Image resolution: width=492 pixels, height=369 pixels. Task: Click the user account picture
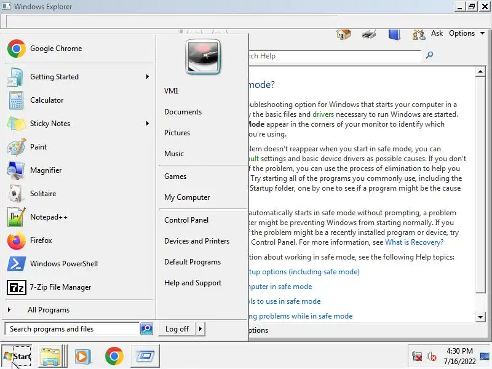pos(203,57)
